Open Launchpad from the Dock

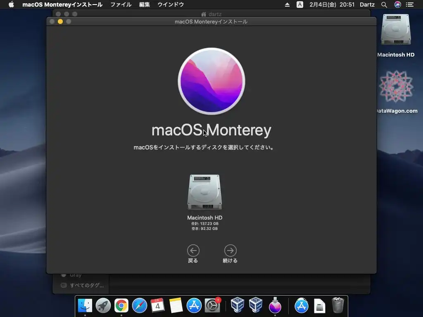(103, 306)
